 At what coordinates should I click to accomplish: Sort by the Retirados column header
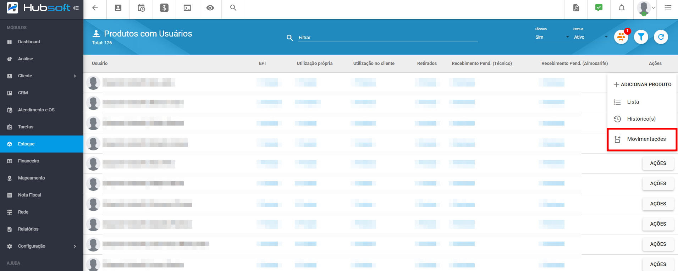click(x=427, y=63)
